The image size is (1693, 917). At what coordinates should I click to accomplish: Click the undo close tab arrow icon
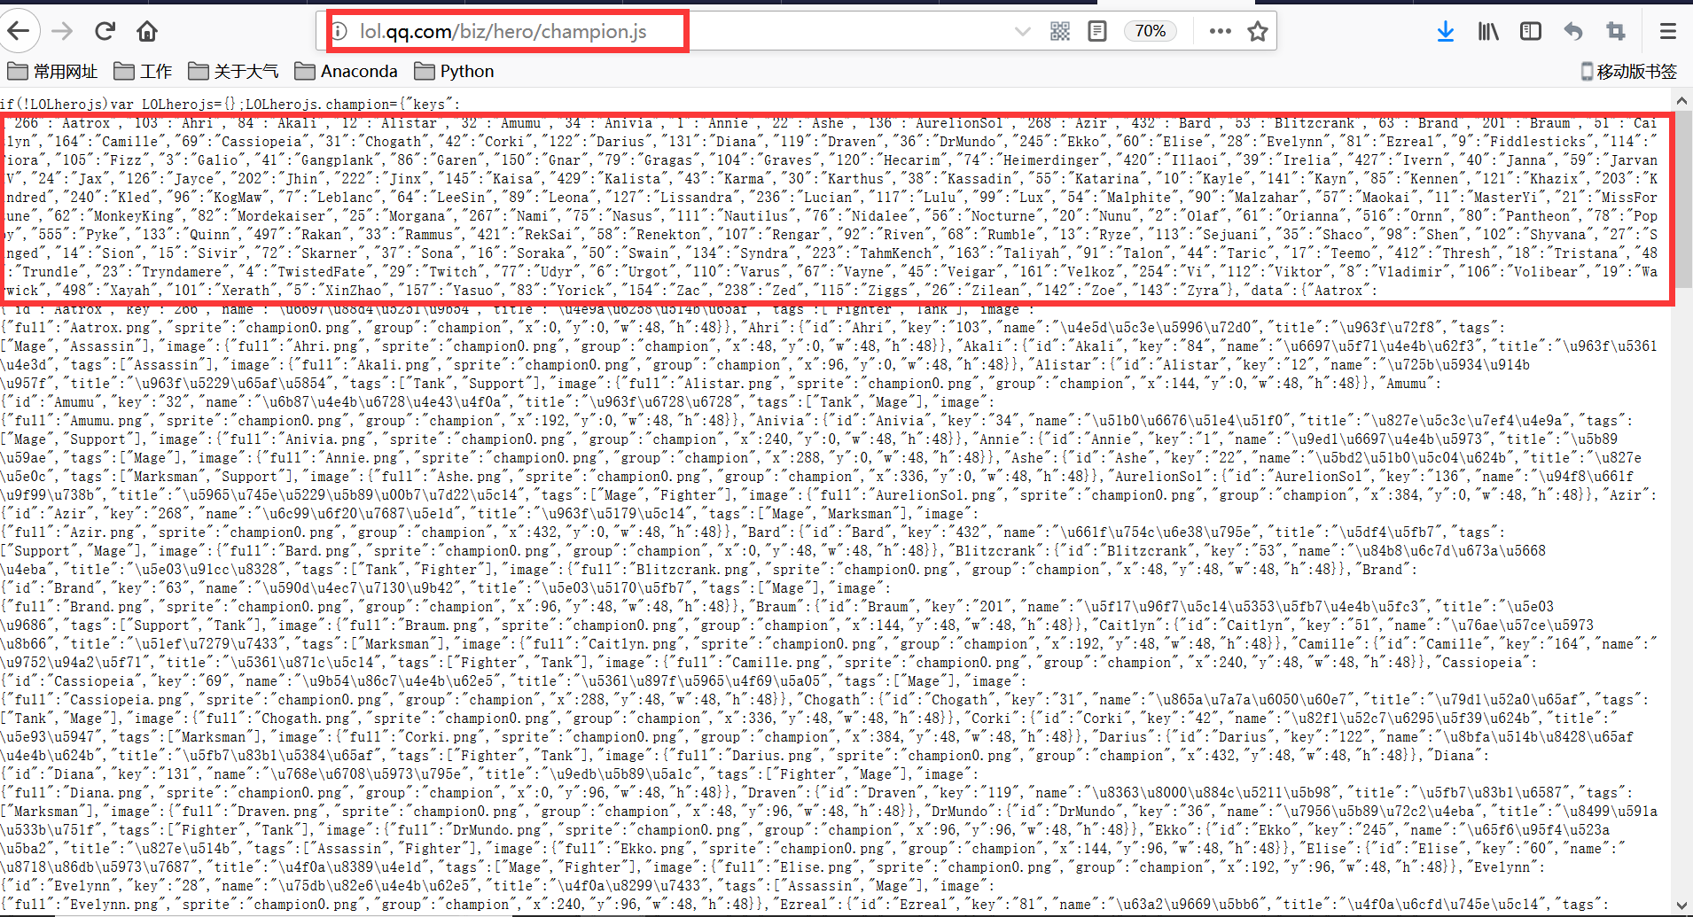[1573, 32]
